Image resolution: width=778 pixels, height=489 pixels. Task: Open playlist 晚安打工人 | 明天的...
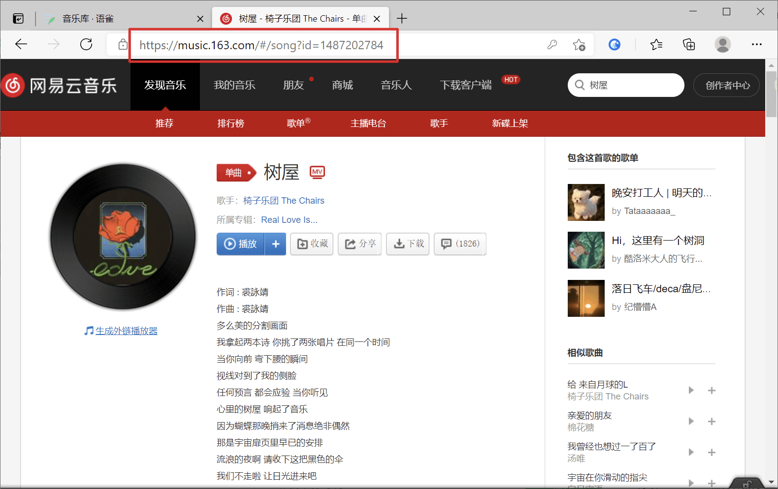[661, 193]
